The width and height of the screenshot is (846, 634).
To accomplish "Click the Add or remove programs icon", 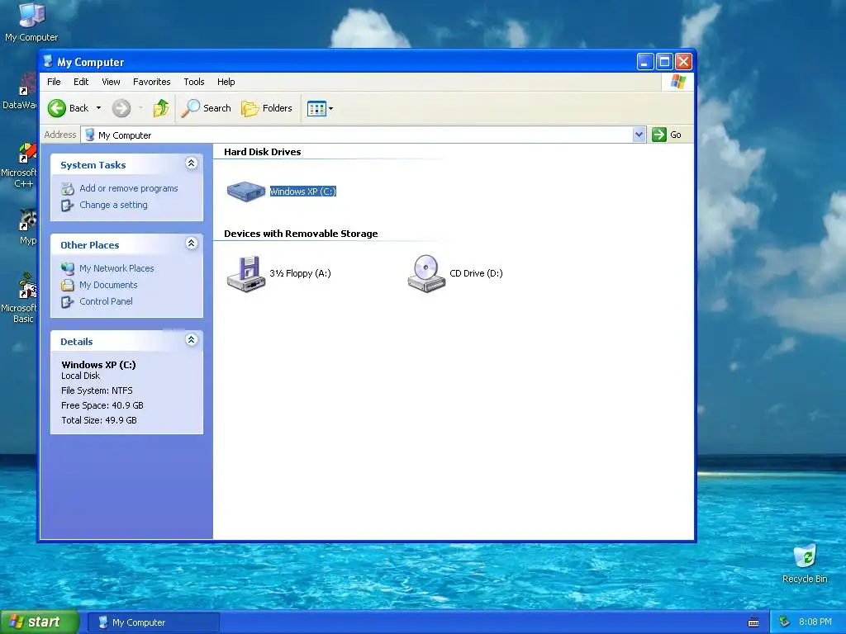I will click(x=68, y=189).
